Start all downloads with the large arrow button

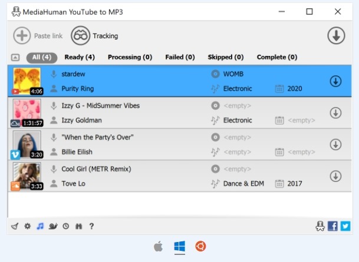pos(336,36)
